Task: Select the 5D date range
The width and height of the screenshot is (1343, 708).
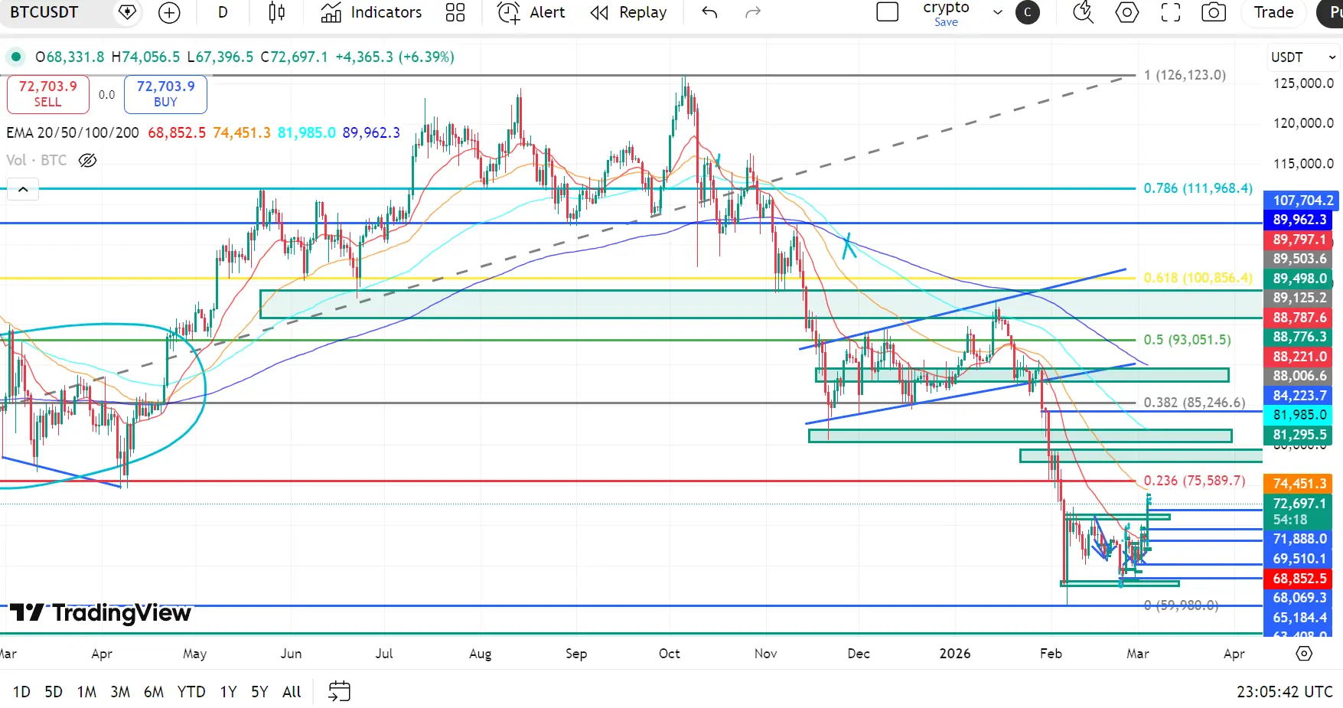Action: coord(54,692)
